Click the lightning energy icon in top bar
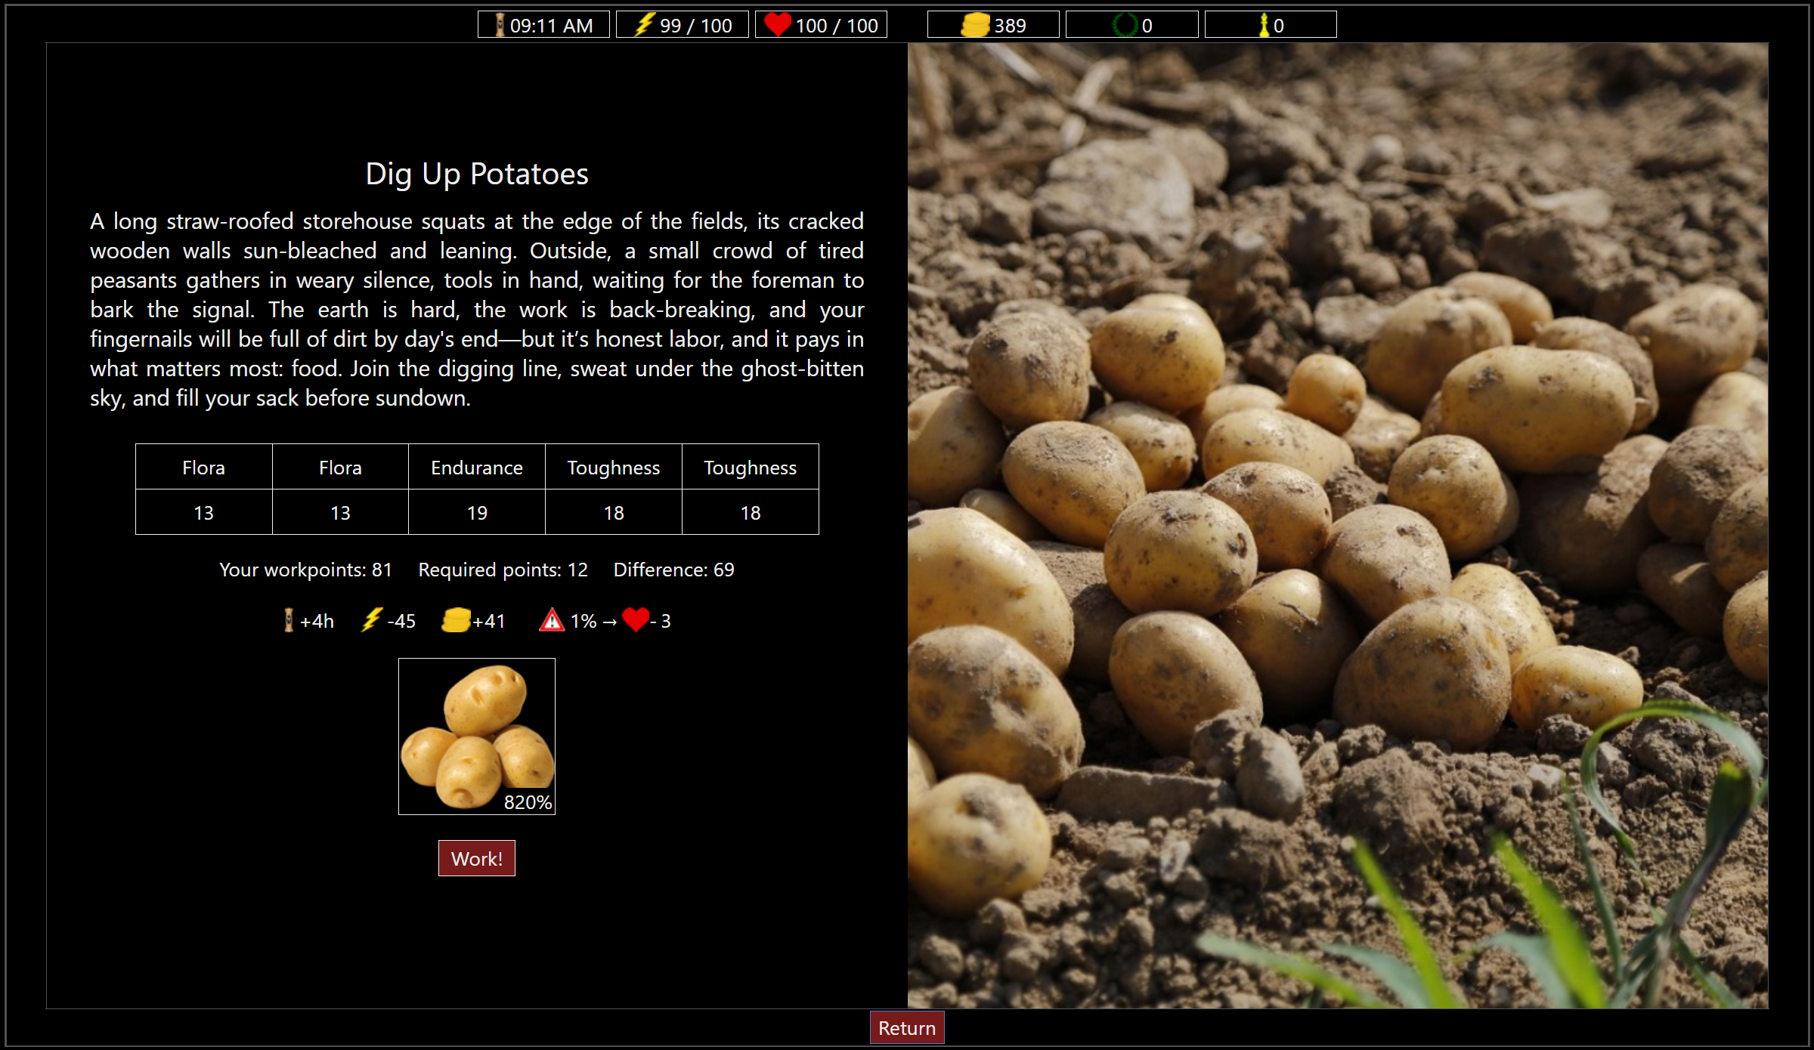The height and width of the screenshot is (1050, 1814). 644,25
